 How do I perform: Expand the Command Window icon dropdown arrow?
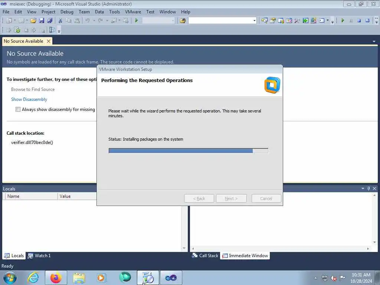[328, 20]
